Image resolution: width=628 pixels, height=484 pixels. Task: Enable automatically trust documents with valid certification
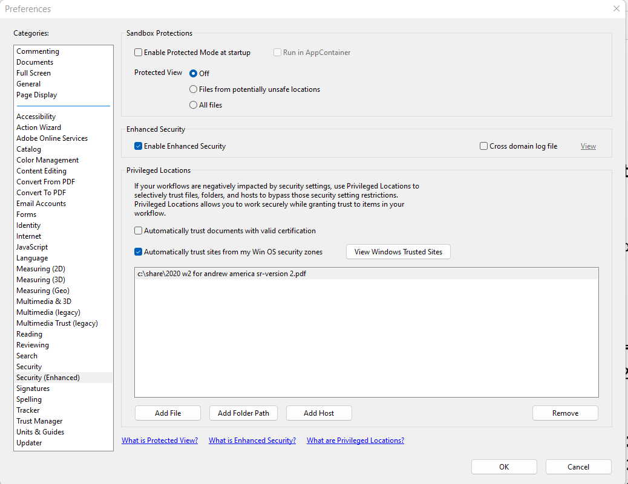(138, 230)
